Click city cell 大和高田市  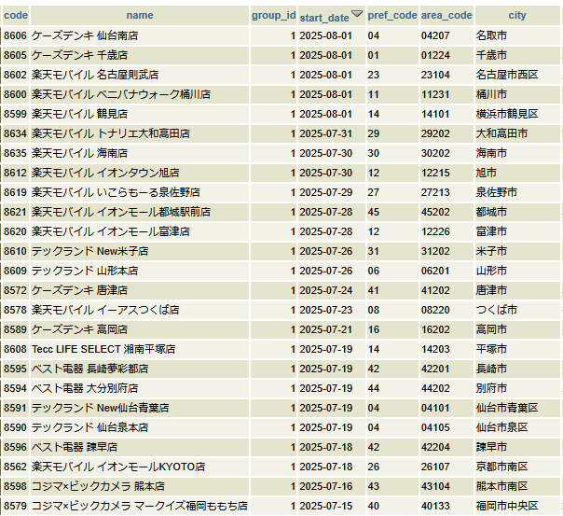point(517,133)
